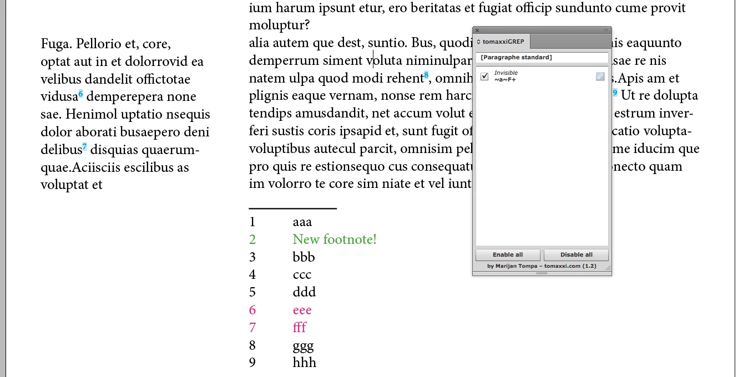Collapse the panel with the double-arrow icon

pos(606,30)
